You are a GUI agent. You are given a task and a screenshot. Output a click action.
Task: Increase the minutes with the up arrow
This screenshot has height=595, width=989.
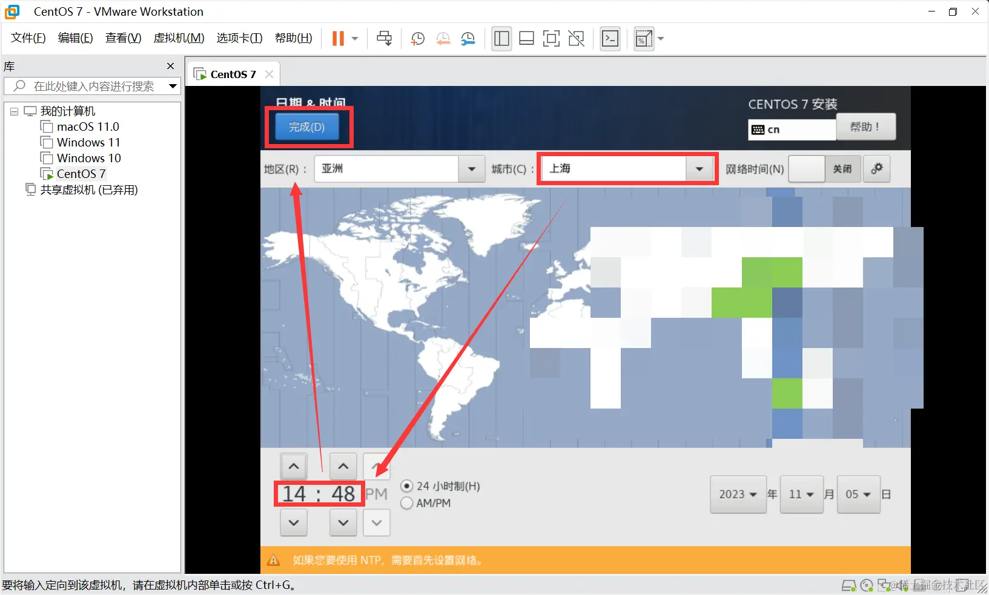(x=343, y=466)
